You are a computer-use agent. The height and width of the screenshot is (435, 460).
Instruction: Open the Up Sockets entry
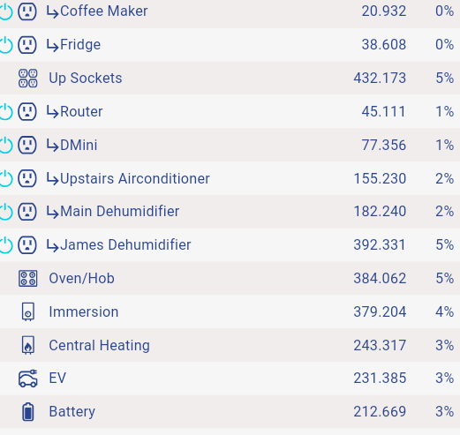(230, 78)
